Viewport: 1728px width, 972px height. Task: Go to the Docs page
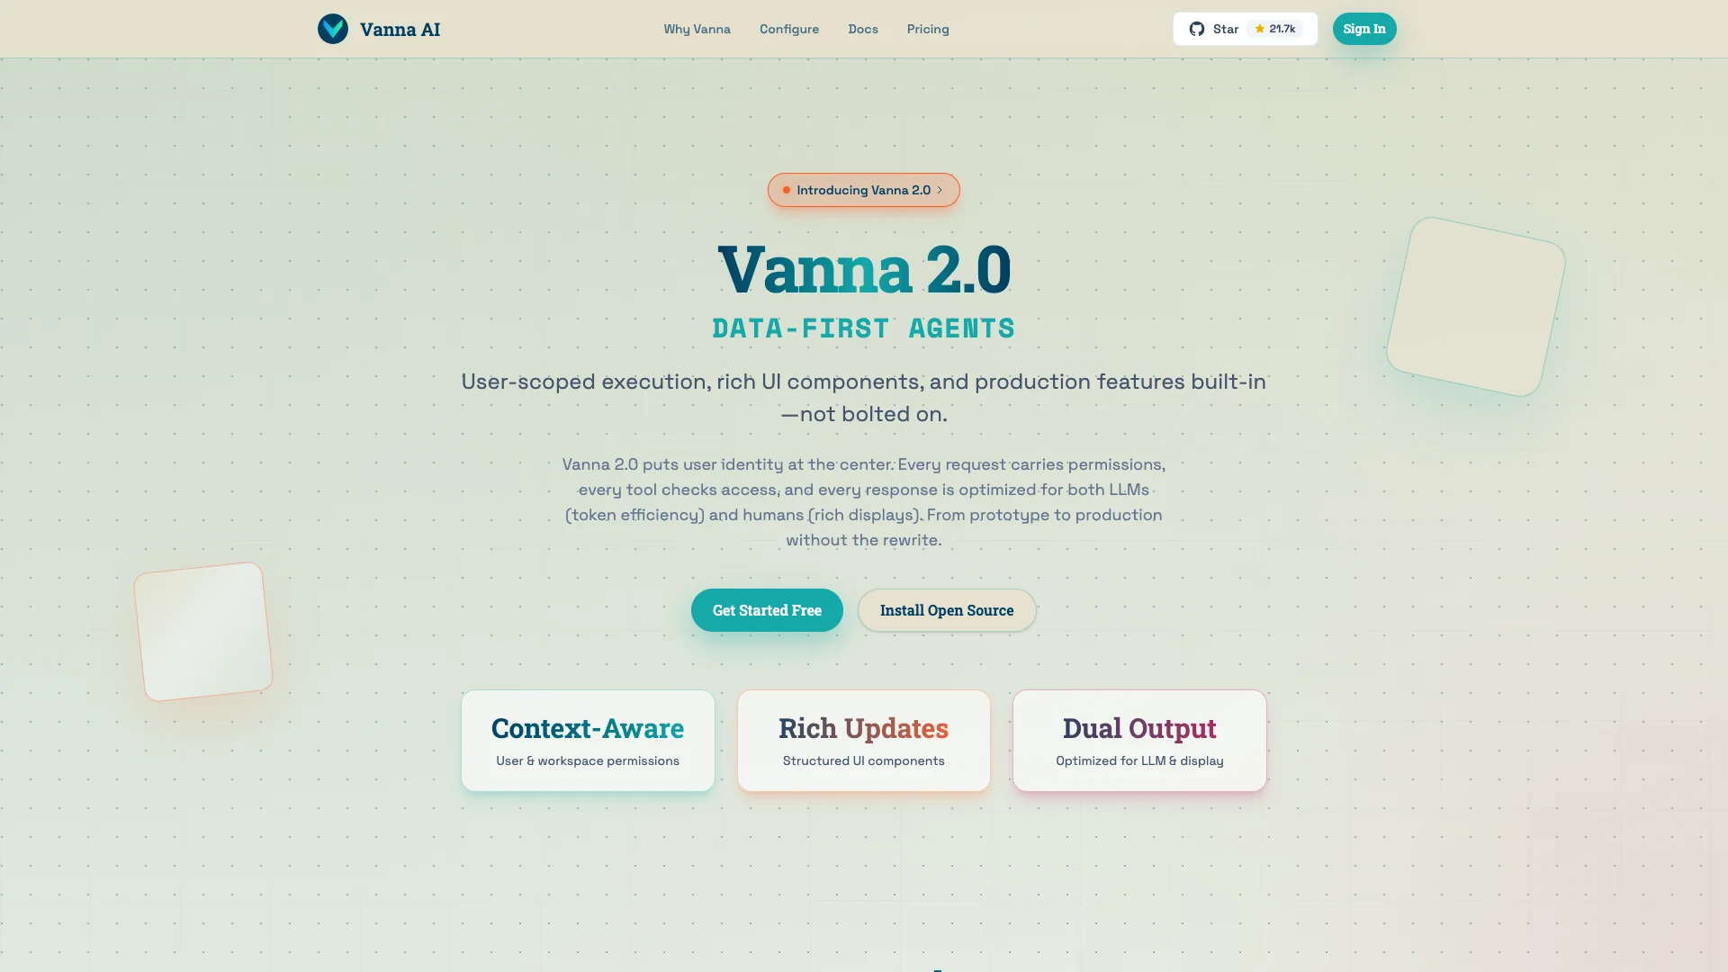tap(863, 29)
